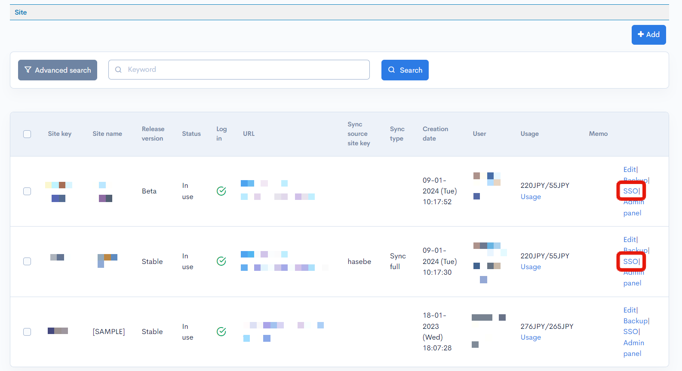Viewport: 682px width, 371px height.
Task: Open Advanced search filter
Action: coord(58,70)
